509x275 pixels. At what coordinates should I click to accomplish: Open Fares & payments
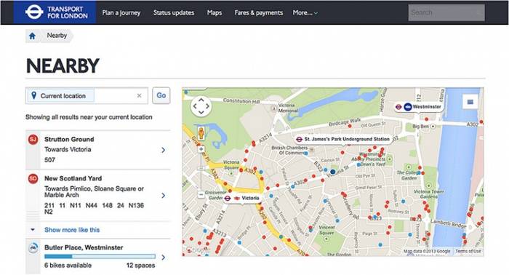pyautogui.click(x=259, y=12)
